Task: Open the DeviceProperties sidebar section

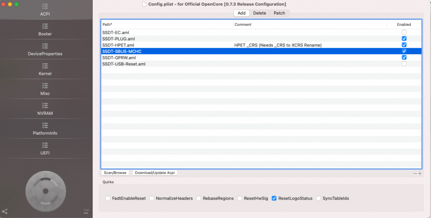Action: (x=45, y=49)
